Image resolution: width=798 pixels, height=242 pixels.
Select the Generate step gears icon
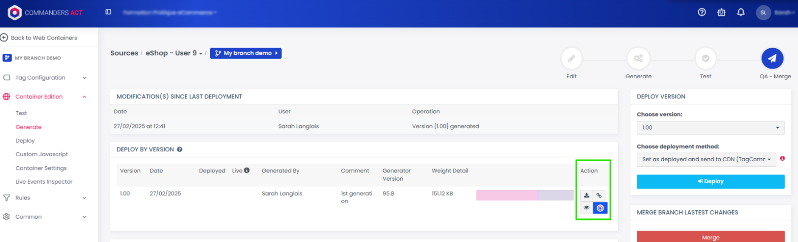[638, 58]
